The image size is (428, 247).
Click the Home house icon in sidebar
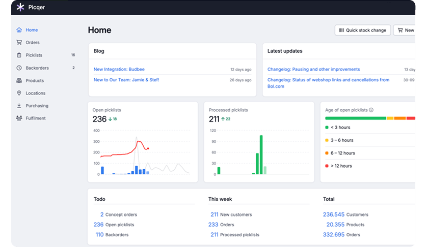(x=19, y=30)
